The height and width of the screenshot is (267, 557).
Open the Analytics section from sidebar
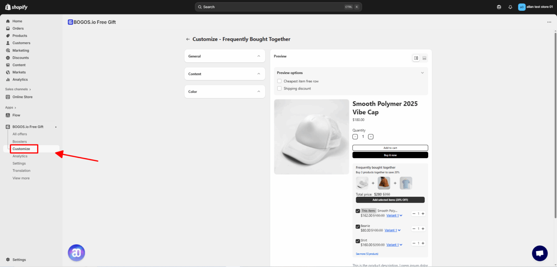20,79
